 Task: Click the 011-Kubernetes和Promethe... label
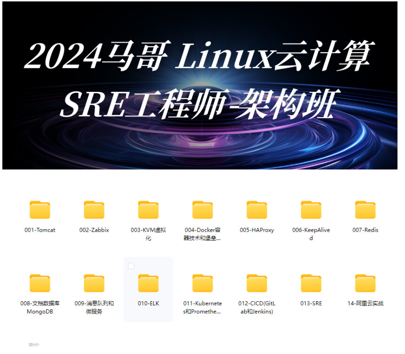(202, 307)
